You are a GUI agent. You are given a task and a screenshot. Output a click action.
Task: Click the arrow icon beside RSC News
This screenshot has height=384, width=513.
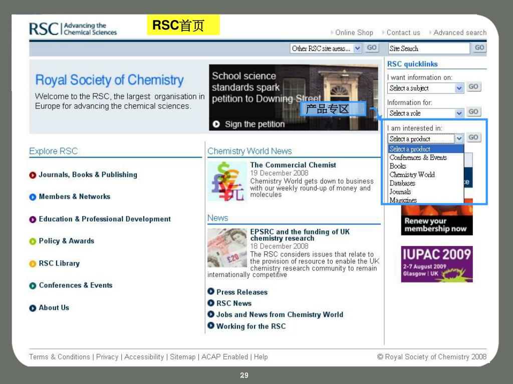point(211,303)
